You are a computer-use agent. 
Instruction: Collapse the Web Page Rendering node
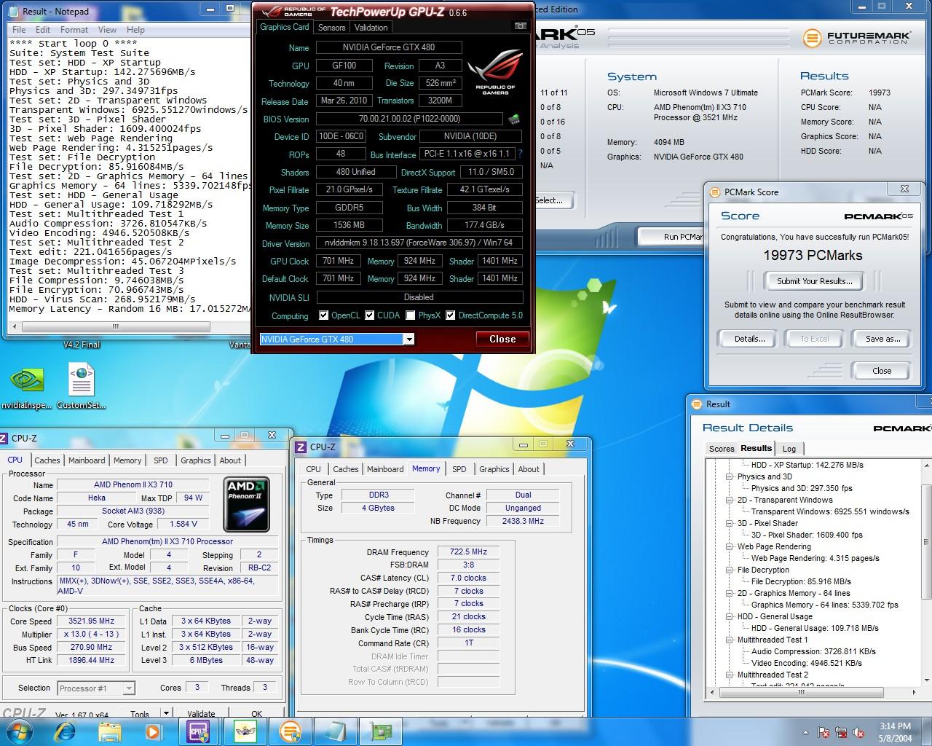tap(730, 546)
